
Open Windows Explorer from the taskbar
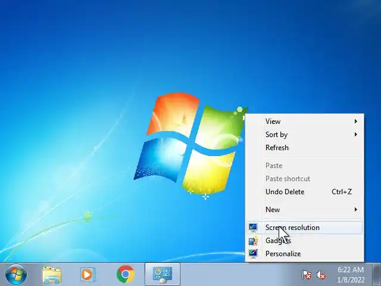52,275
